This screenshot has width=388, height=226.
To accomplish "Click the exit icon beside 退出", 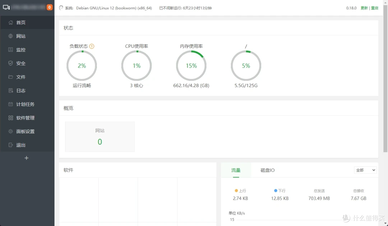I will pyautogui.click(x=10, y=145).
